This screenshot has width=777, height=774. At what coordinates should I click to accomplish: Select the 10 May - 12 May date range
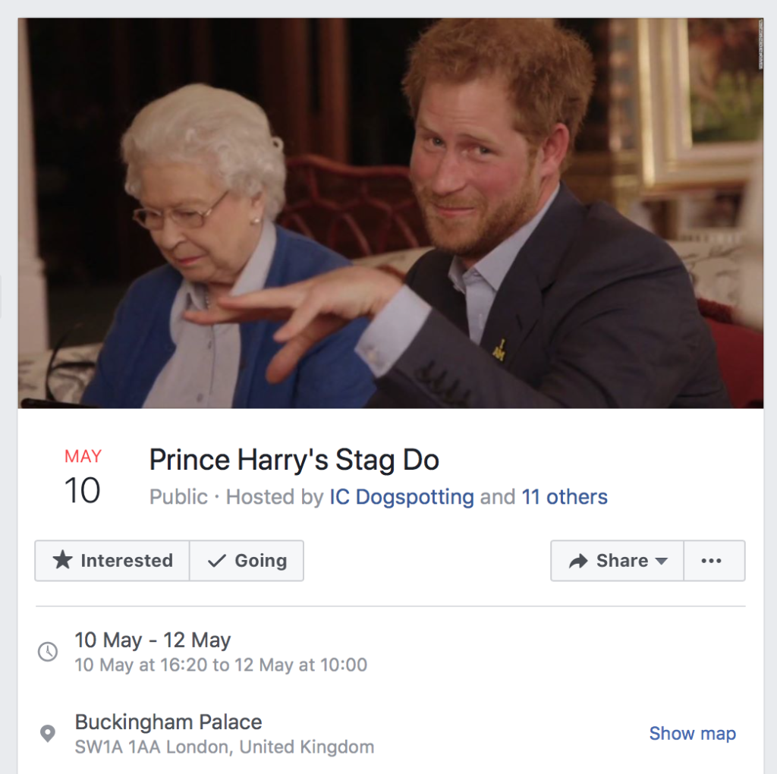point(153,640)
